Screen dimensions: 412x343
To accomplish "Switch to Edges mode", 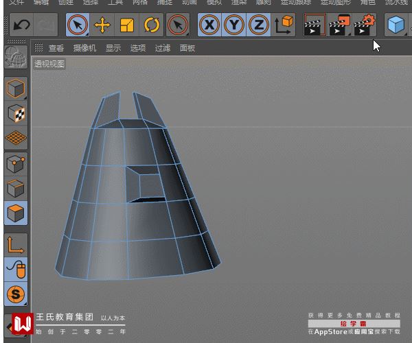I will (x=16, y=189).
